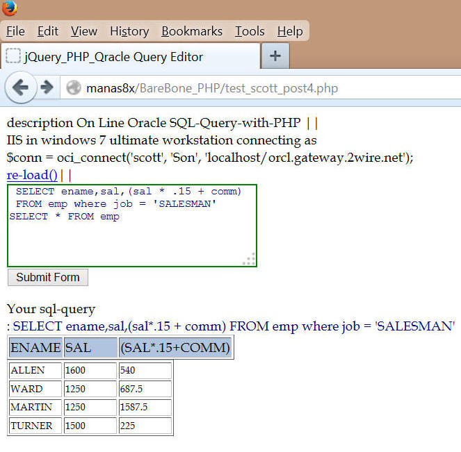Open the File menu
Screen dimensions: 461x452
point(15,31)
